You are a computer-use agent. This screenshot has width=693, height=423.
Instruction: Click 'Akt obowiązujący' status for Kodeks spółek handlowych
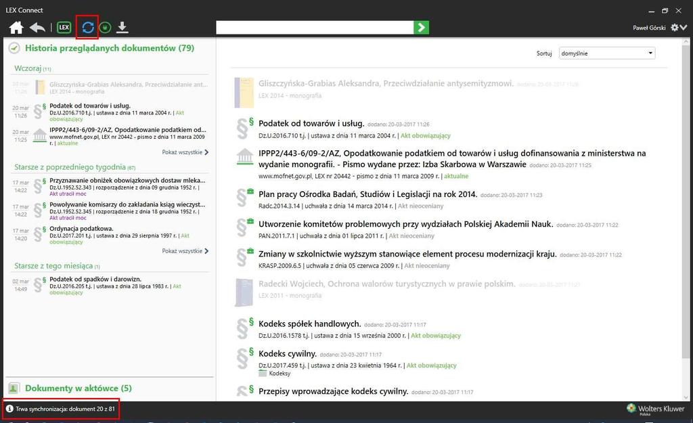coord(436,336)
